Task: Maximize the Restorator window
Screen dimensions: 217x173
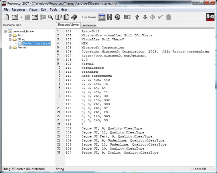Action: coord(201,2)
